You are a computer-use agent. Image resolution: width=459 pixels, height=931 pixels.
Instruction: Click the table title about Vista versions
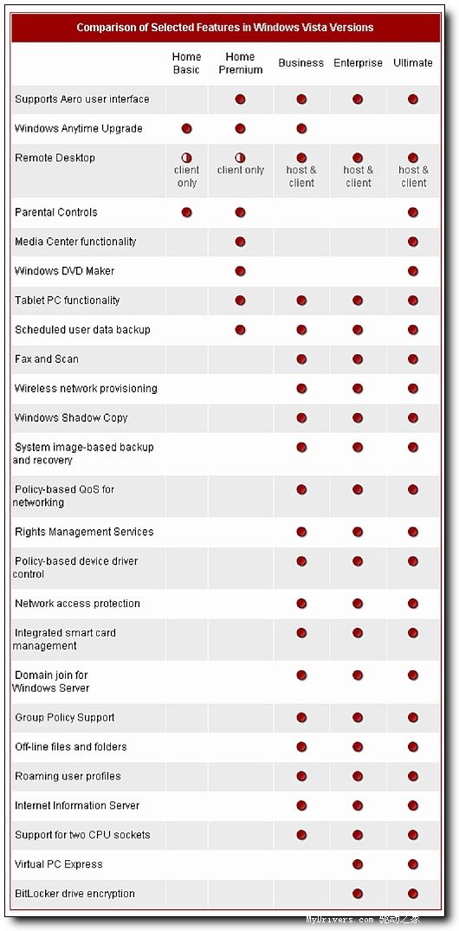(225, 28)
